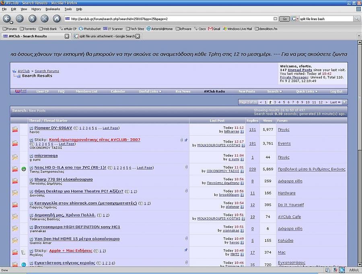Click the folder status icon of the Pioneer DV-696AV thread
This screenshot has height=274, width=362.
point(15,130)
